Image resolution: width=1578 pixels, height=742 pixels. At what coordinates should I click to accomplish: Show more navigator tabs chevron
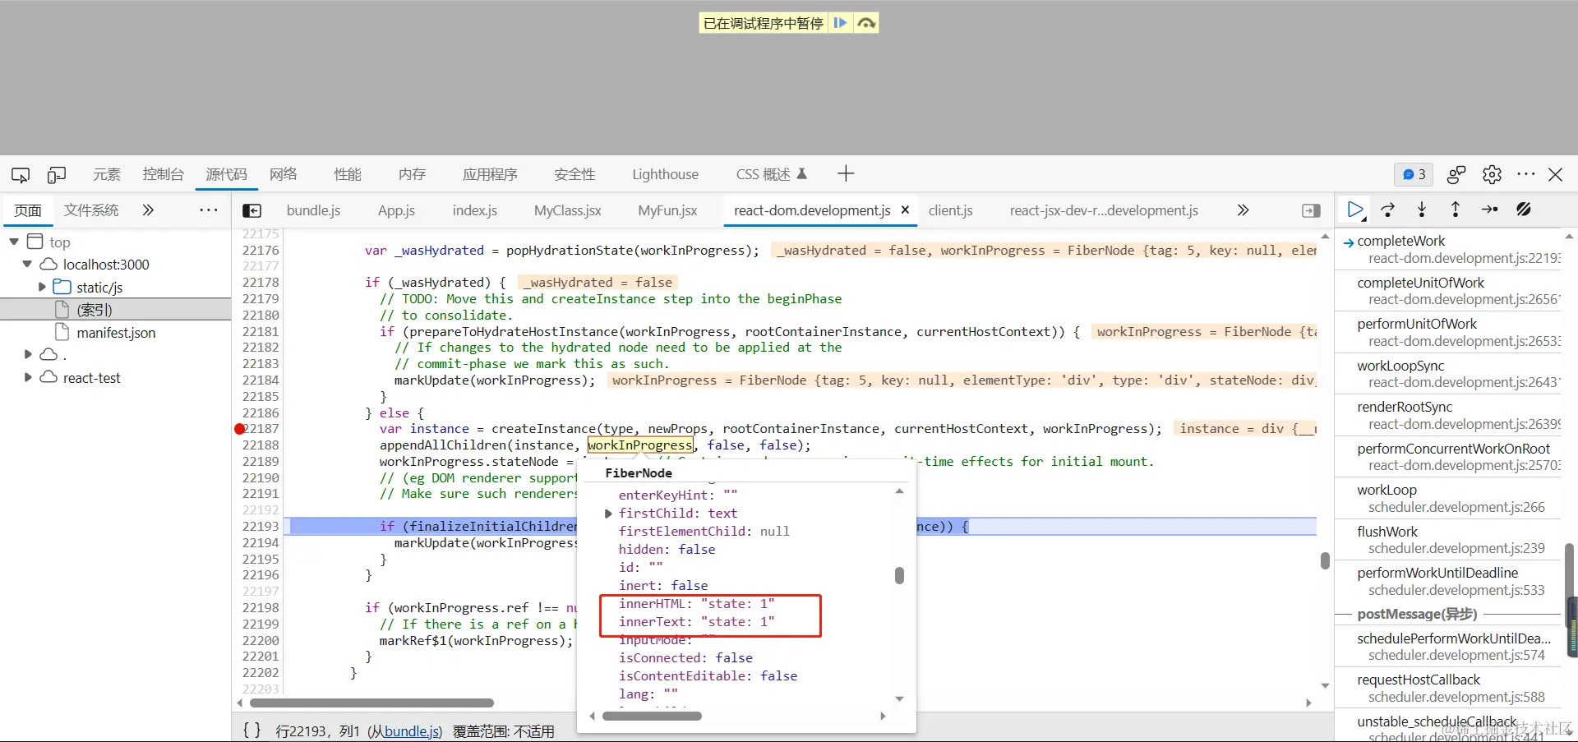[x=148, y=210]
